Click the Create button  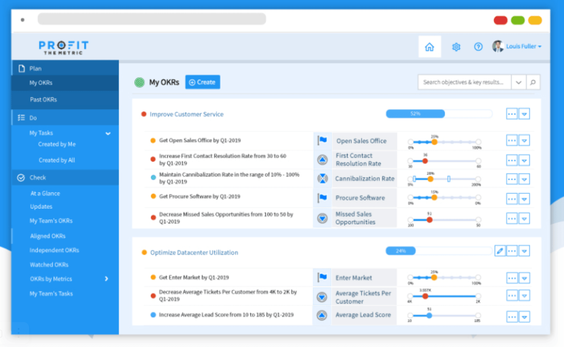[202, 82]
